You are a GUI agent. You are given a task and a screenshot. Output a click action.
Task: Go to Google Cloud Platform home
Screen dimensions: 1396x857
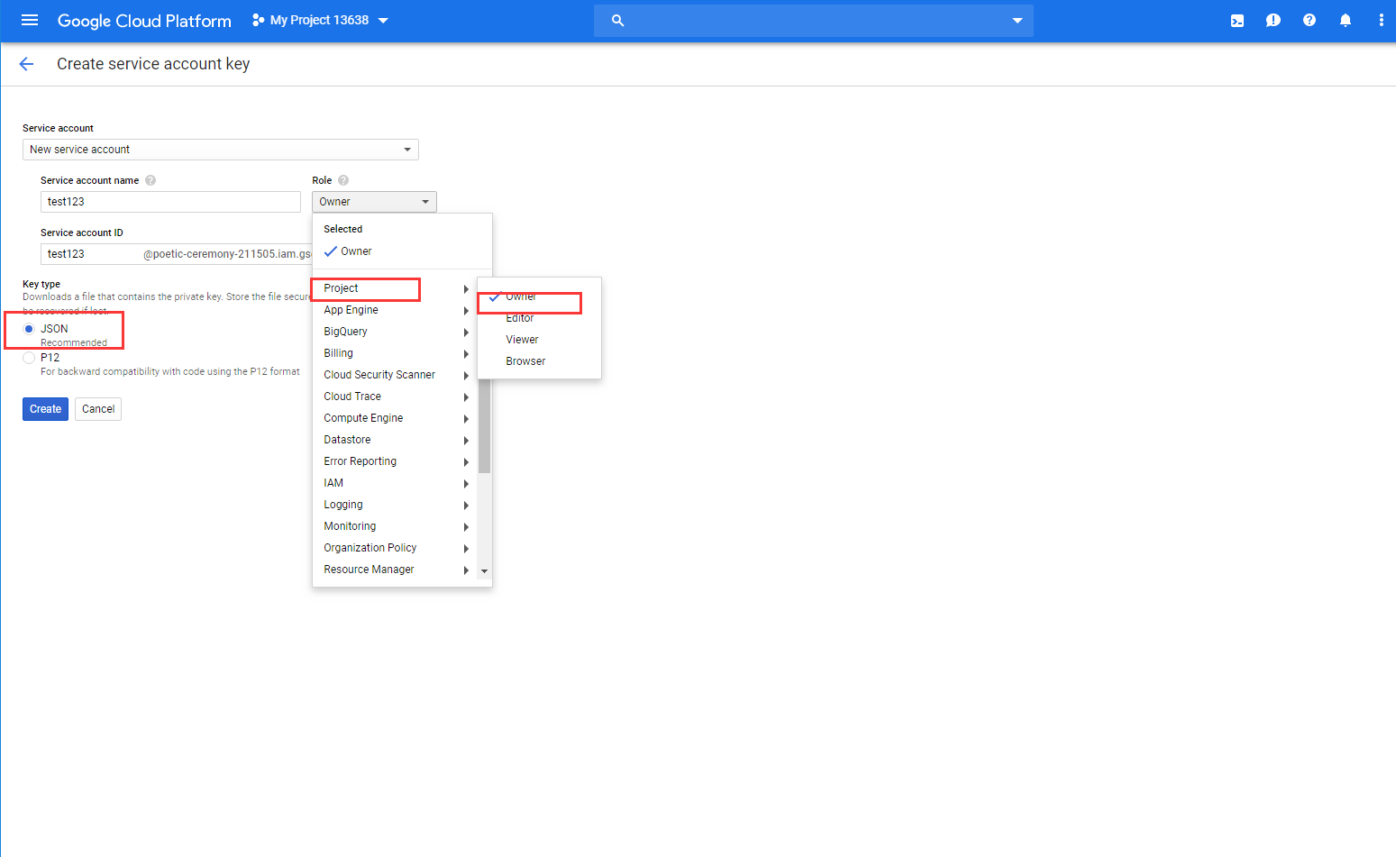[144, 21]
